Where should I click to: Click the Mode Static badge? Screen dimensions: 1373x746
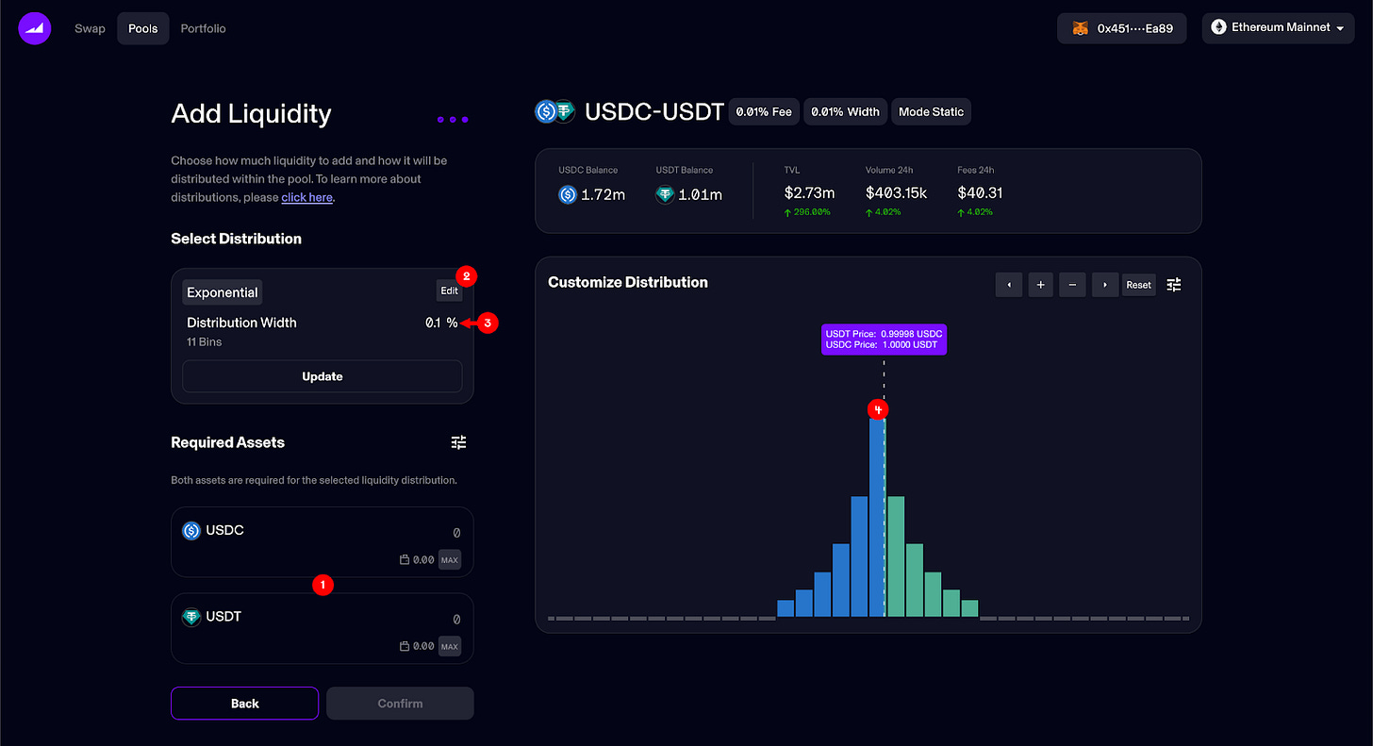931,111
